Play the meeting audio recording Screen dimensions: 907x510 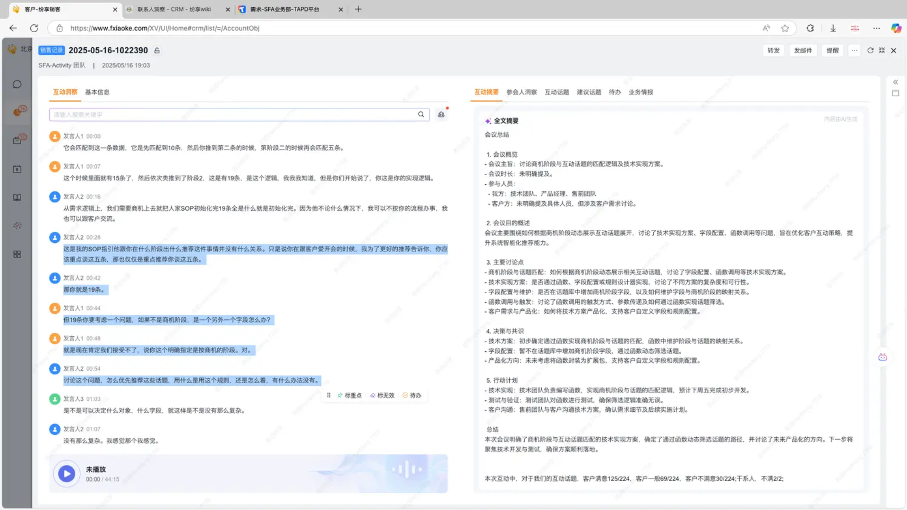(x=67, y=474)
